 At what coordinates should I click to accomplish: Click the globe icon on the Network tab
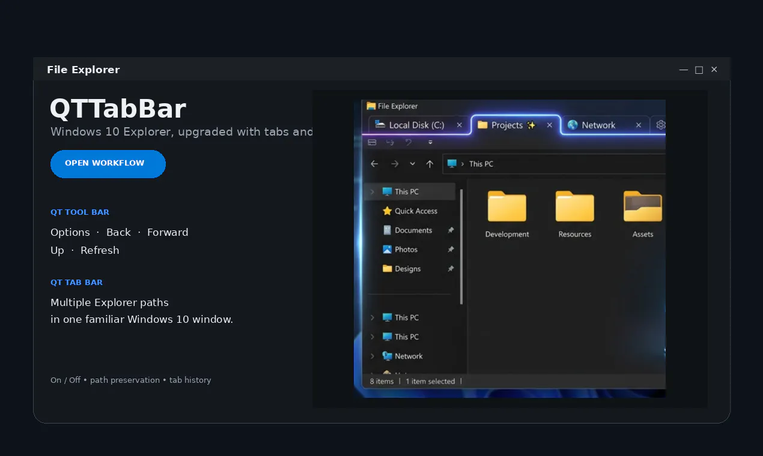click(x=573, y=125)
